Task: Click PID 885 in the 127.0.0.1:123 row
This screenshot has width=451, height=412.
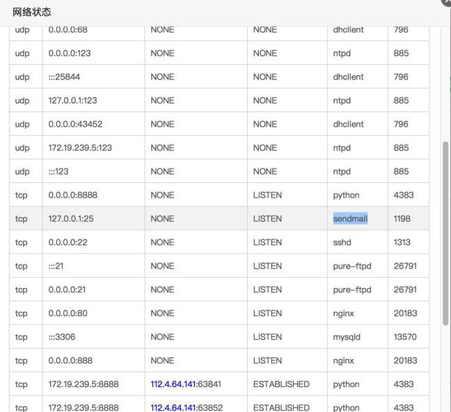Action: coord(401,100)
